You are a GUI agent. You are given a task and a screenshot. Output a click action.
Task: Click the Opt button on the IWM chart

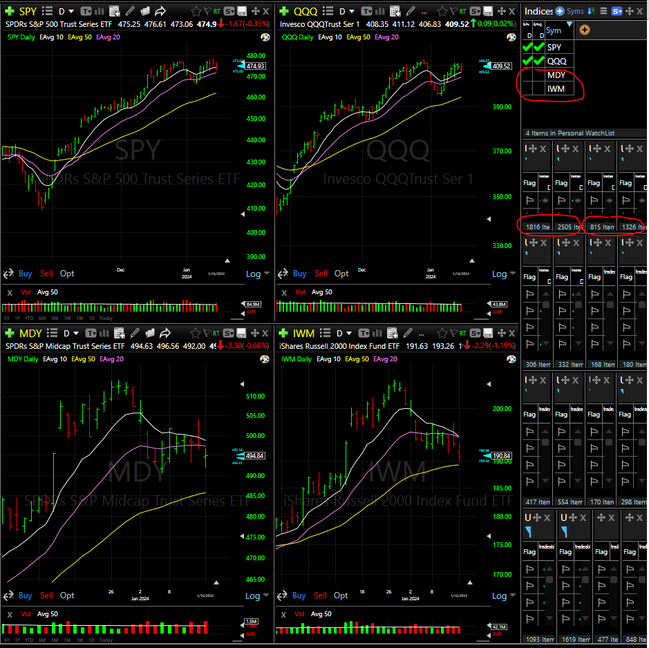point(340,595)
